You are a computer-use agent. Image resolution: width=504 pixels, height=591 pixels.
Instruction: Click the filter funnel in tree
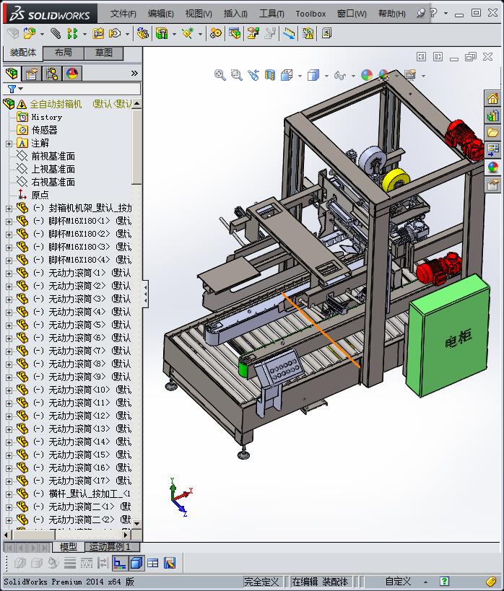tap(12, 89)
